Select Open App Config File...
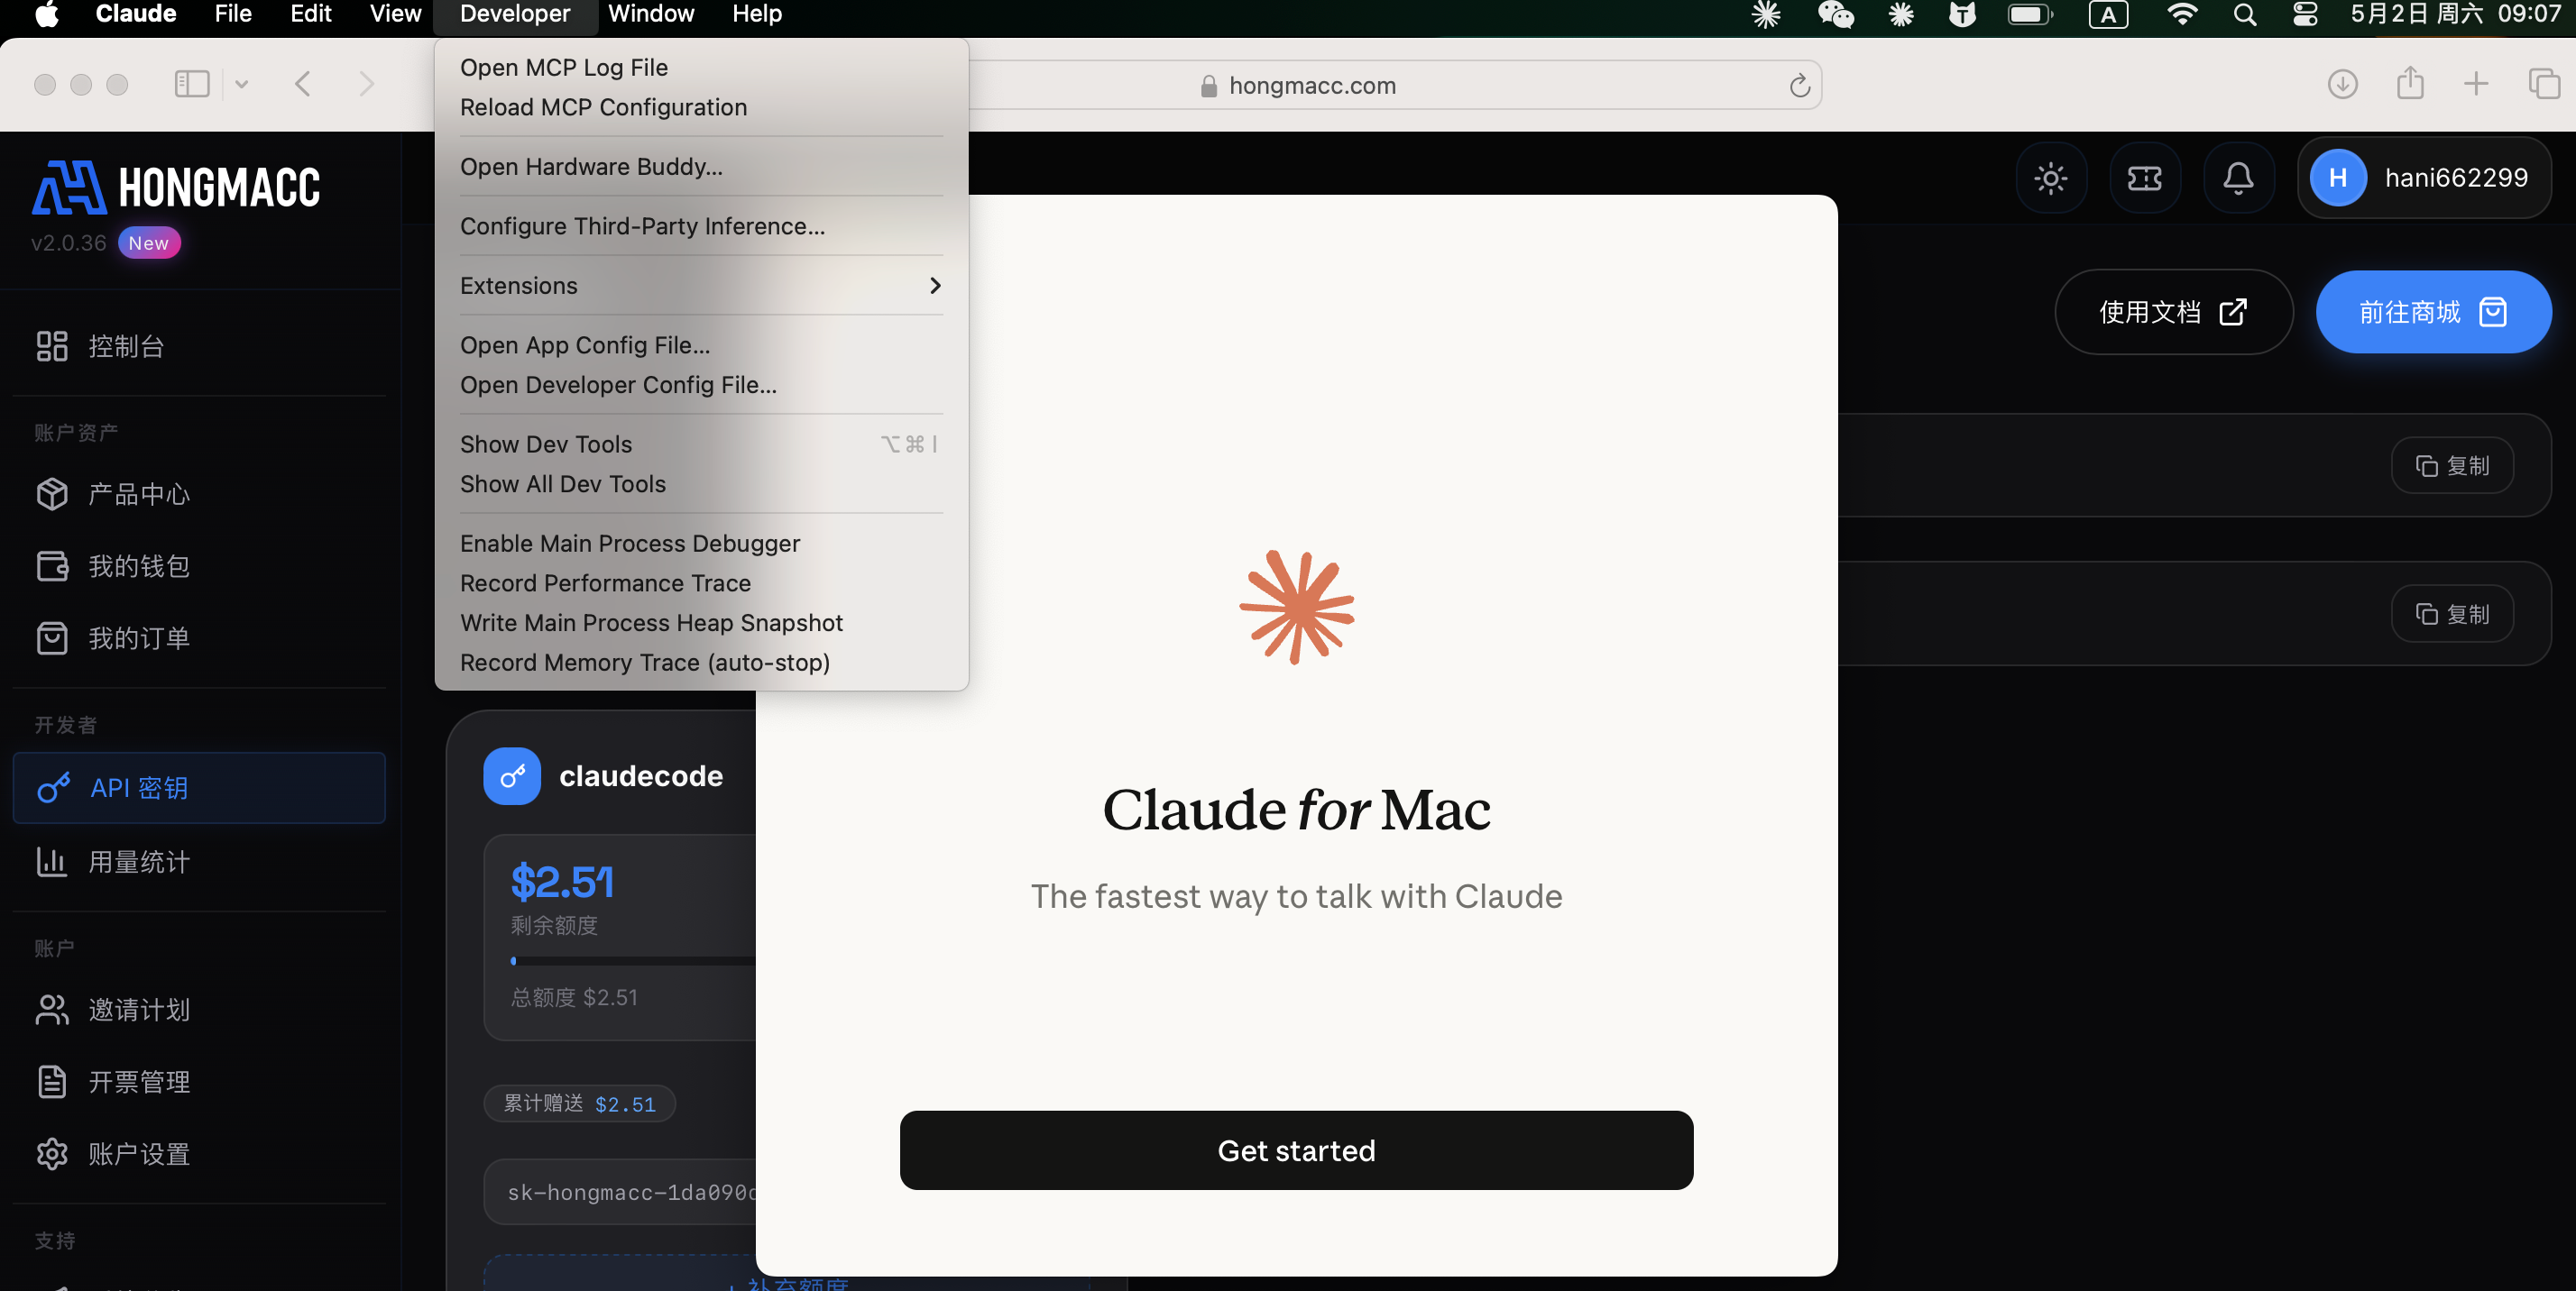The height and width of the screenshot is (1291, 2576). coord(701,345)
